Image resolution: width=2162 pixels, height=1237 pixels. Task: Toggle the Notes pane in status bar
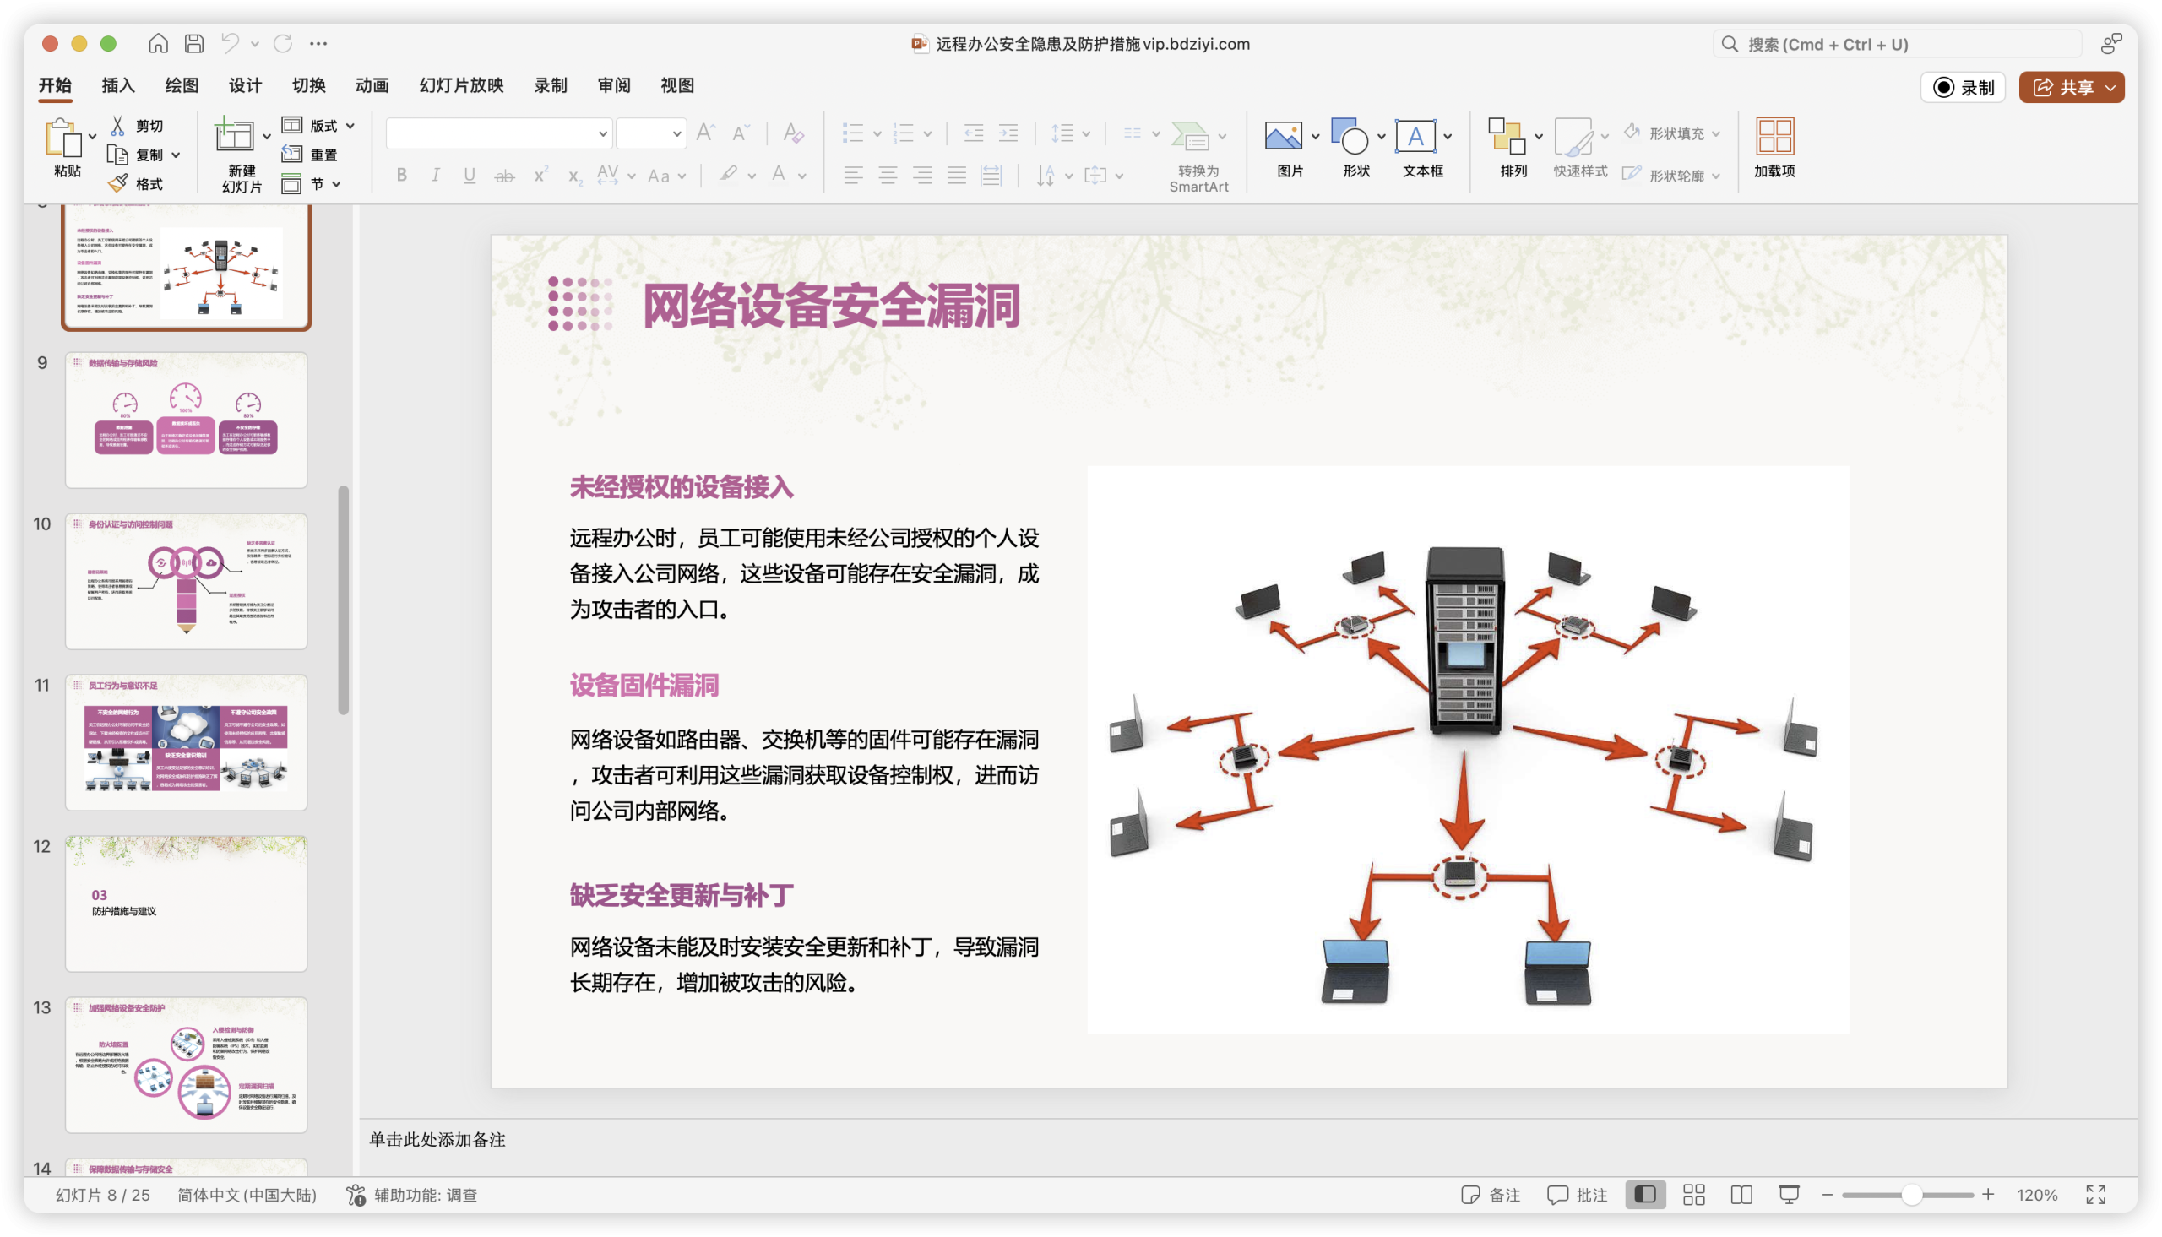tap(1490, 1195)
